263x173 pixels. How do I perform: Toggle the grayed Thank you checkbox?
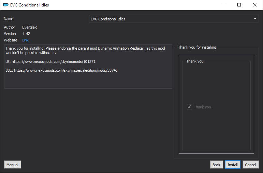click(x=189, y=107)
